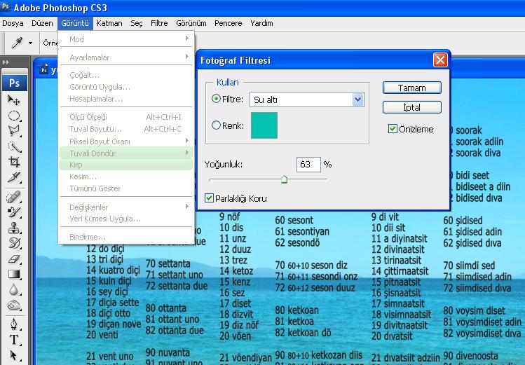The height and width of the screenshot is (365, 525).
Task: Open the Filtre 'Su altı' dropdown
Action: (357, 99)
